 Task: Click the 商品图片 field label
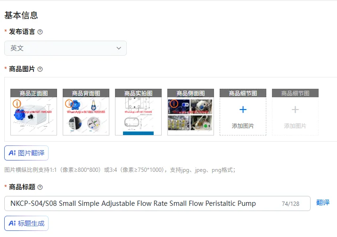tap(22, 69)
